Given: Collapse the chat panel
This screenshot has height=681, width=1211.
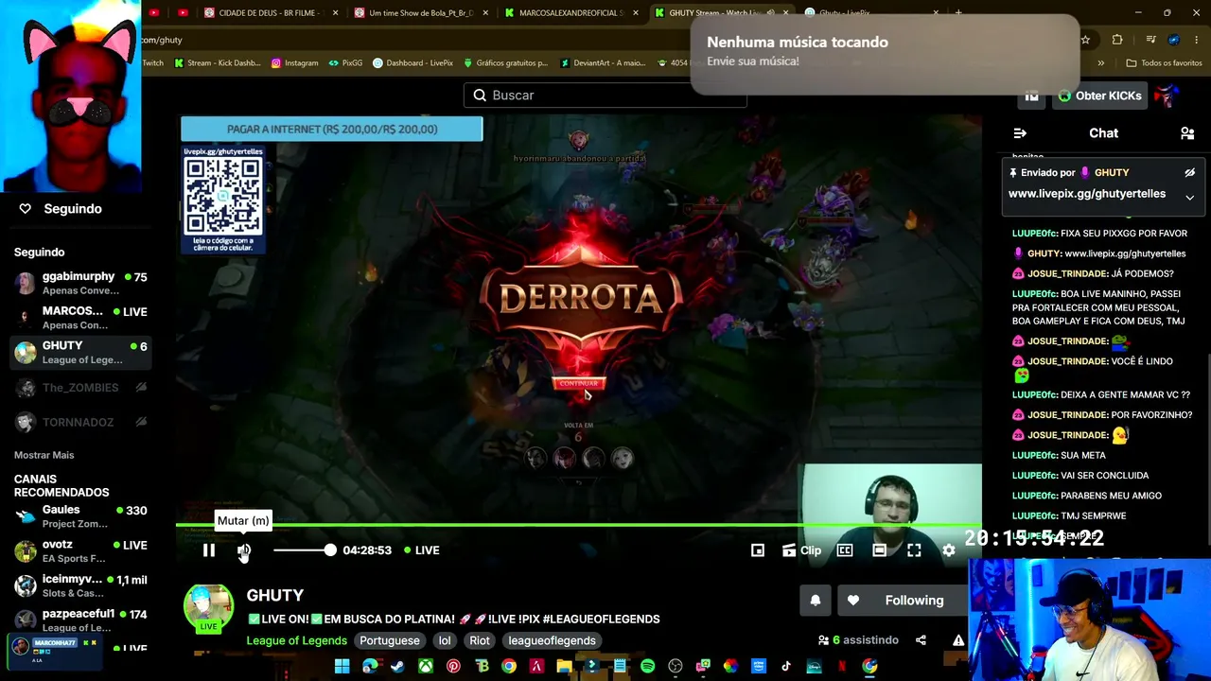Looking at the screenshot, I should point(1020,133).
